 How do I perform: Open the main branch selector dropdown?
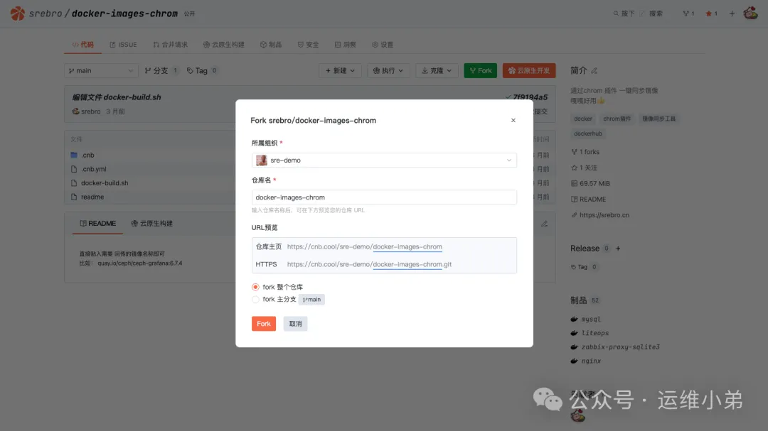point(101,70)
